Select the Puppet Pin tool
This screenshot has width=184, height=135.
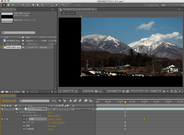tap(63, 5)
